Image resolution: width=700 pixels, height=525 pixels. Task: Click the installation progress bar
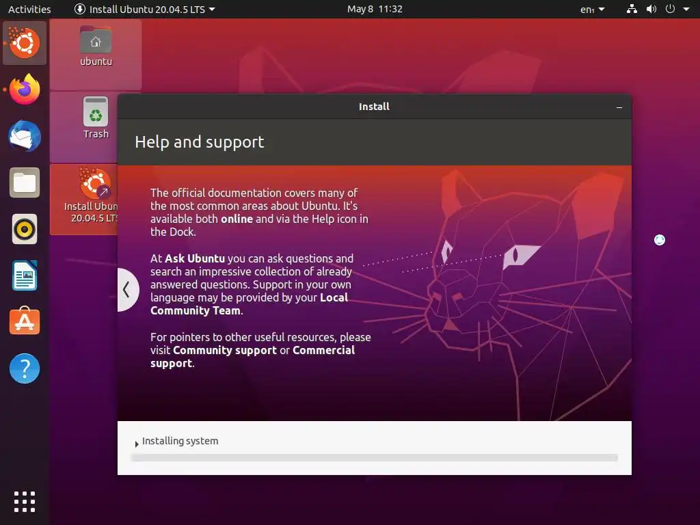tap(374, 457)
